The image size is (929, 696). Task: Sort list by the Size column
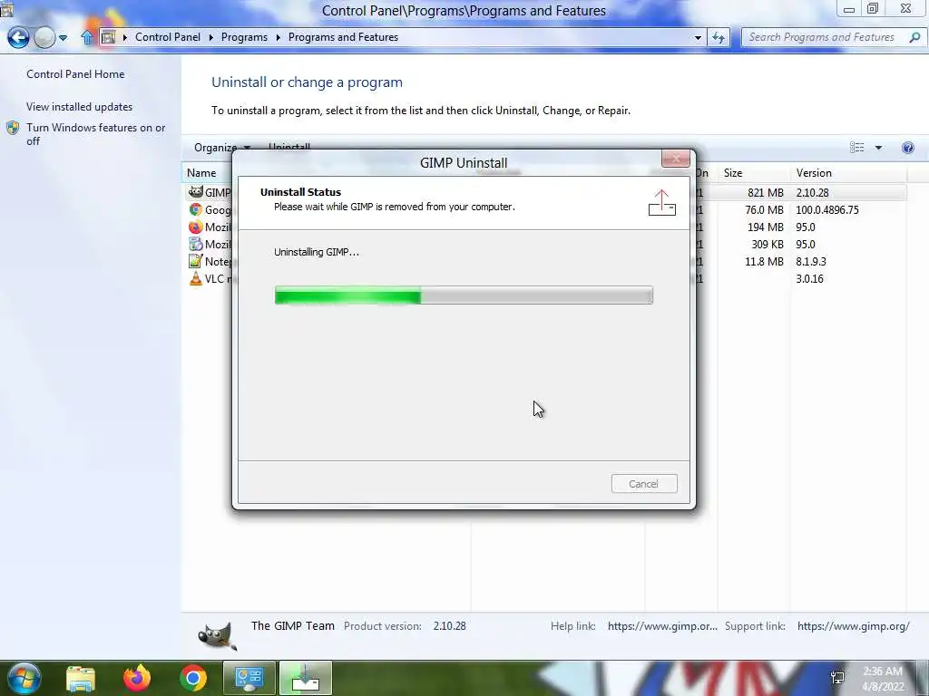coord(733,173)
